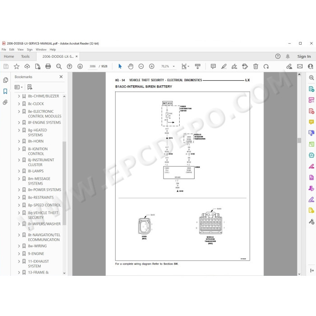This screenshot has width=316, height=316.
Task: Open notifications bell icon
Action: pos(288,56)
